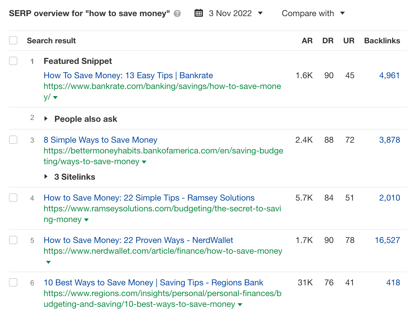View the 4,961 backlinks for Bankrate

389,75
